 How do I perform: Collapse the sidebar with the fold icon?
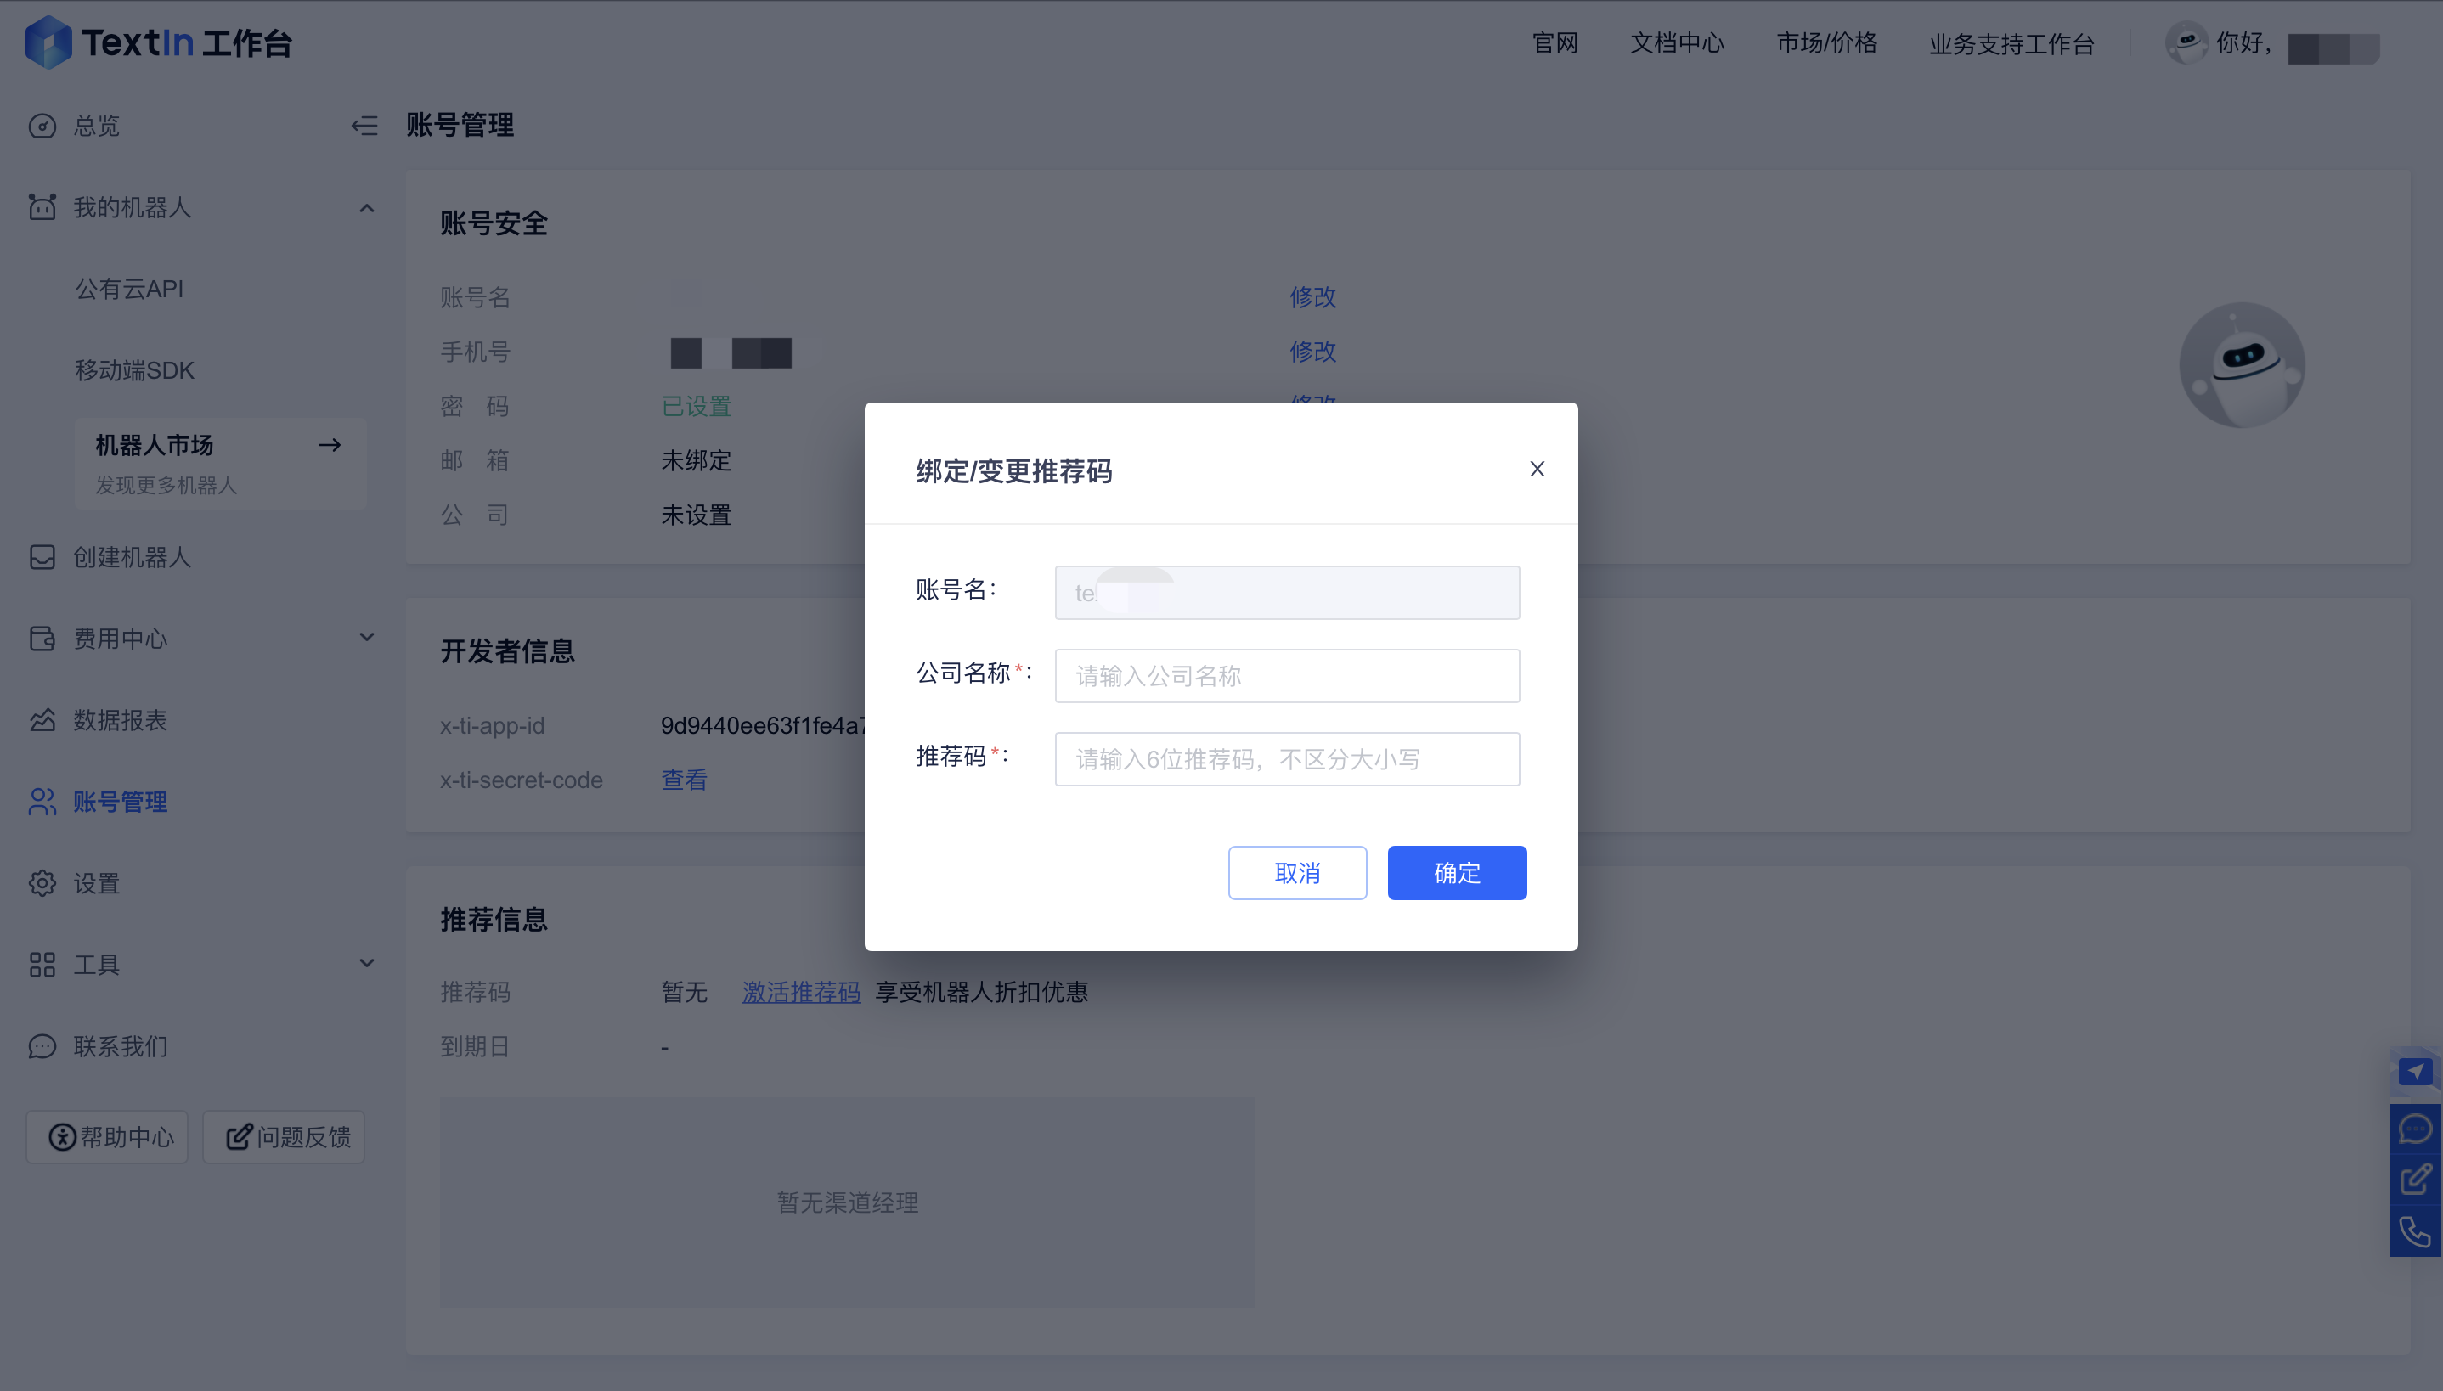[364, 125]
